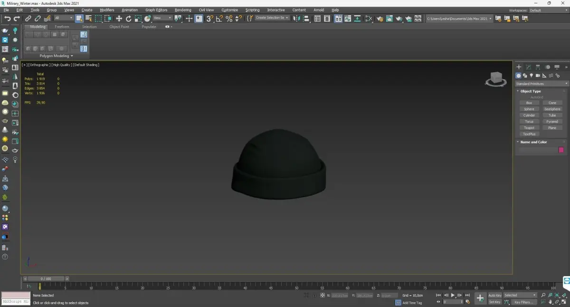Open the Layer Explorer icon
The image size is (570, 307).
[x=327, y=19]
